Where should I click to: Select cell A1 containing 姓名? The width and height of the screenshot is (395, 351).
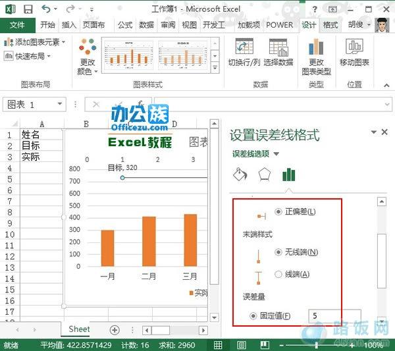(41, 134)
